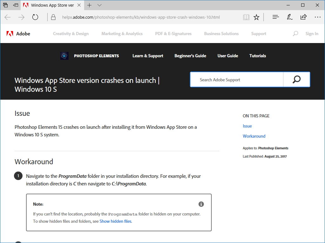Select the User Guide tab
The image size is (325, 243).
tap(228, 56)
